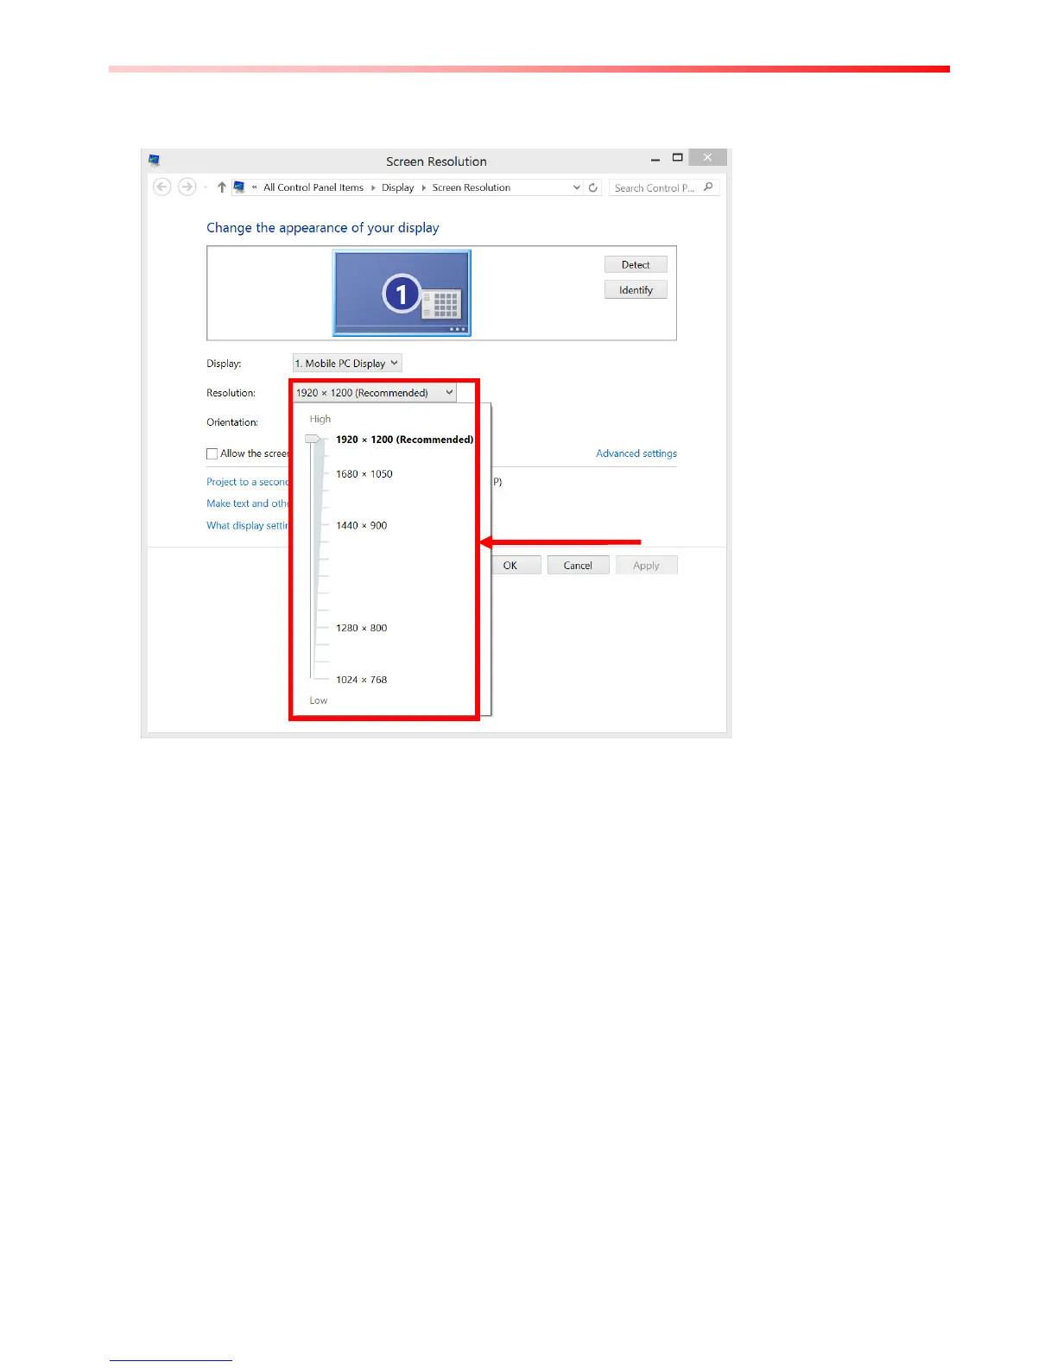Collapse the Resolution dropdown
Image resolution: width=1057 pixels, height=1368 pixels.
coord(374,393)
